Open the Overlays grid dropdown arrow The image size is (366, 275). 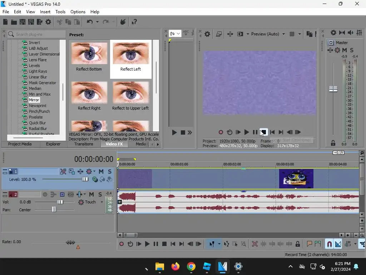300,34
